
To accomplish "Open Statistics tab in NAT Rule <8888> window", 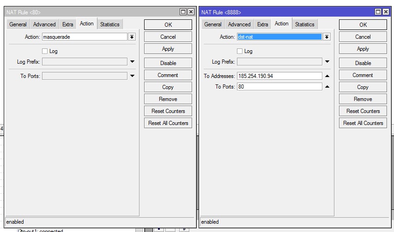I will point(304,24).
